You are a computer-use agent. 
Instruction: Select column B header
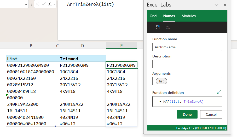pyautogui.click(x=31, y=46)
